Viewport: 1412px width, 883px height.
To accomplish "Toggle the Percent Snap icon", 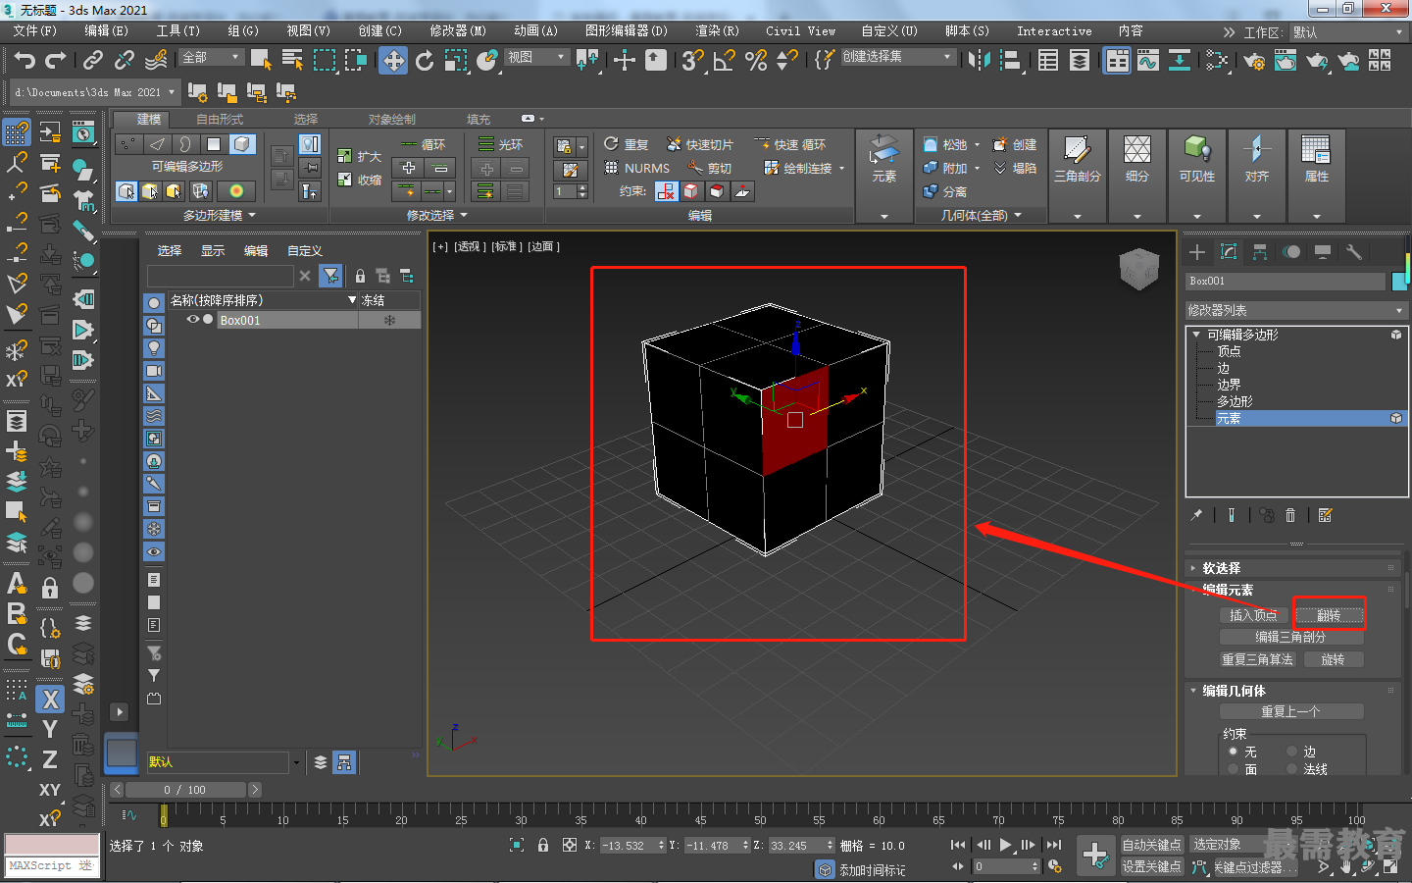I will click(756, 61).
